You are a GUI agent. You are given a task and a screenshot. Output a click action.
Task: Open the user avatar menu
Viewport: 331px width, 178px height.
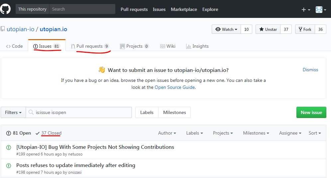(321, 10)
